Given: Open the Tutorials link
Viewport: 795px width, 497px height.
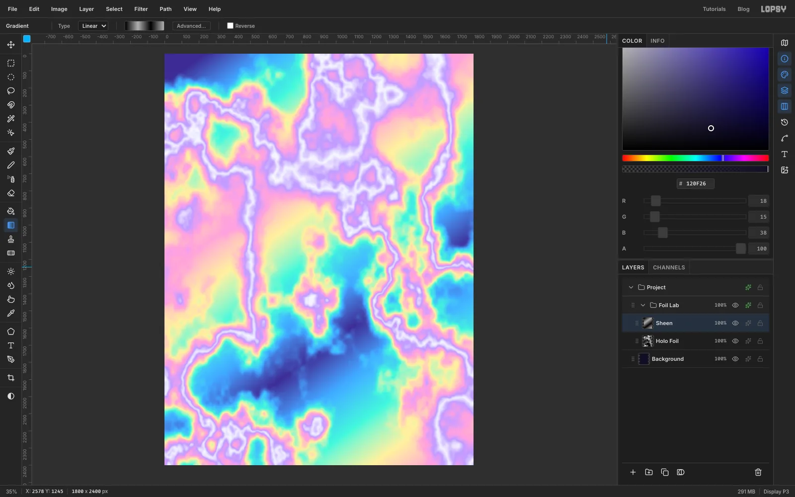Looking at the screenshot, I should [x=714, y=9].
